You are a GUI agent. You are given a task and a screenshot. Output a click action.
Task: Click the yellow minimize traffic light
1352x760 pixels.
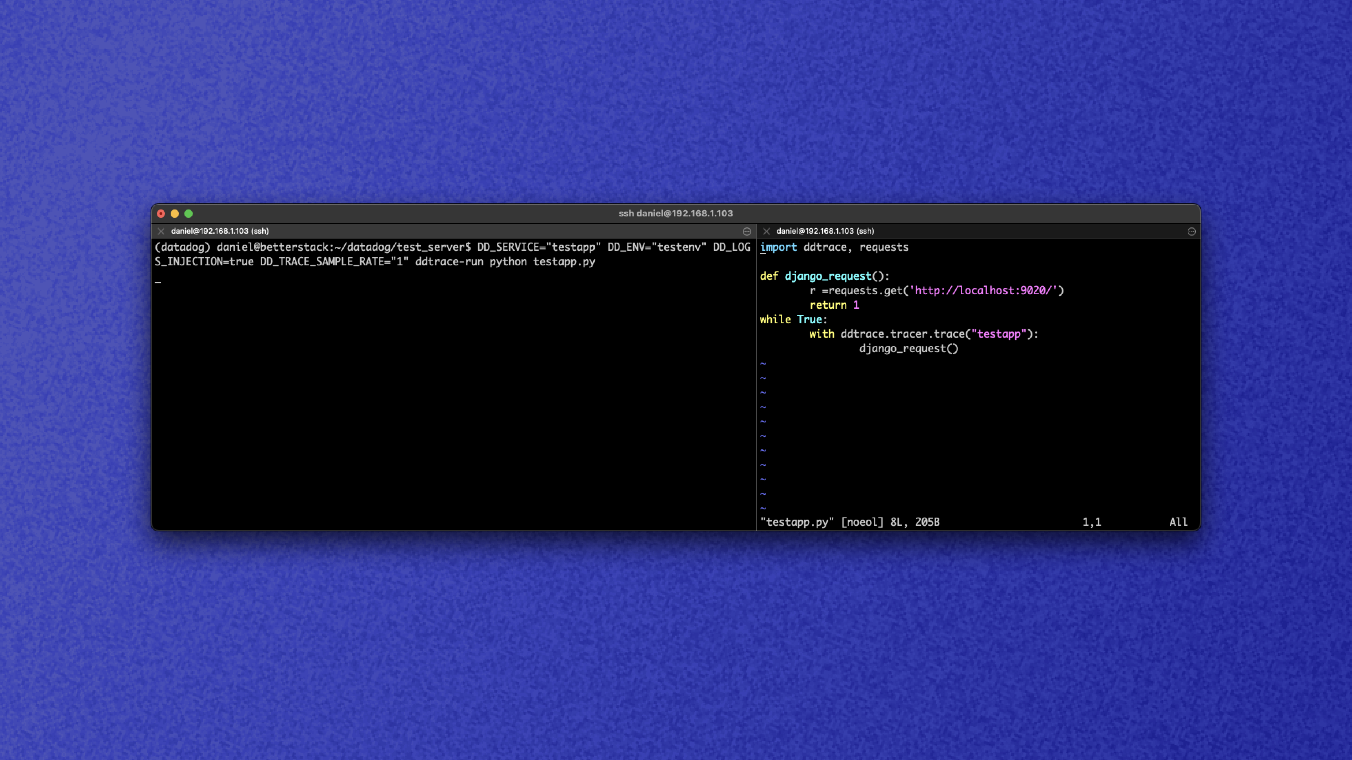175,214
